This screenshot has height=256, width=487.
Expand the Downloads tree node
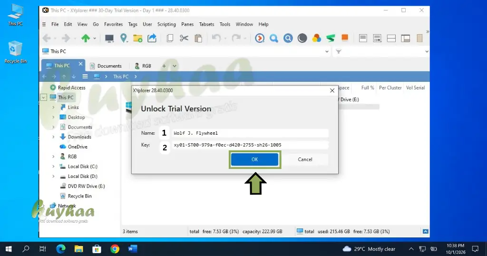pyautogui.click(x=53, y=137)
